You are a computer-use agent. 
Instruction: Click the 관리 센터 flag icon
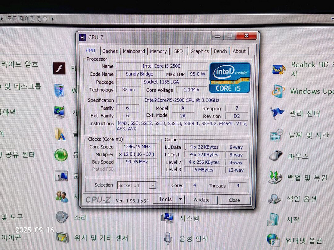pos(277,113)
